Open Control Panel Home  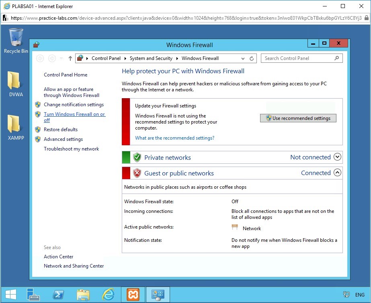(66, 74)
